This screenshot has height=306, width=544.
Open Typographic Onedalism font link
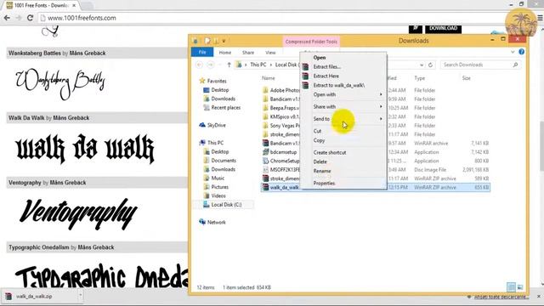tap(39, 247)
